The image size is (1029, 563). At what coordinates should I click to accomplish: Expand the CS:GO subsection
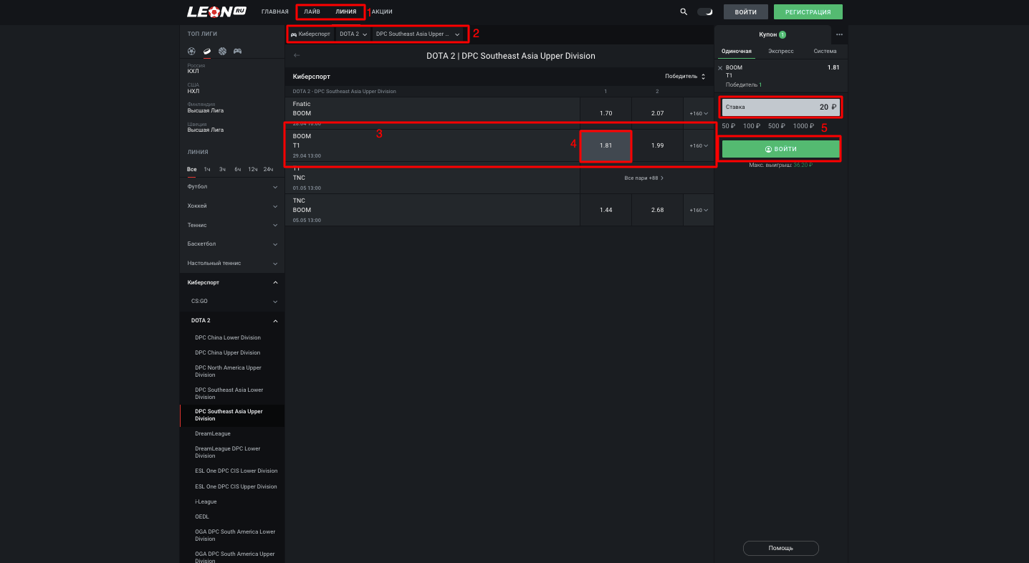click(x=232, y=301)
